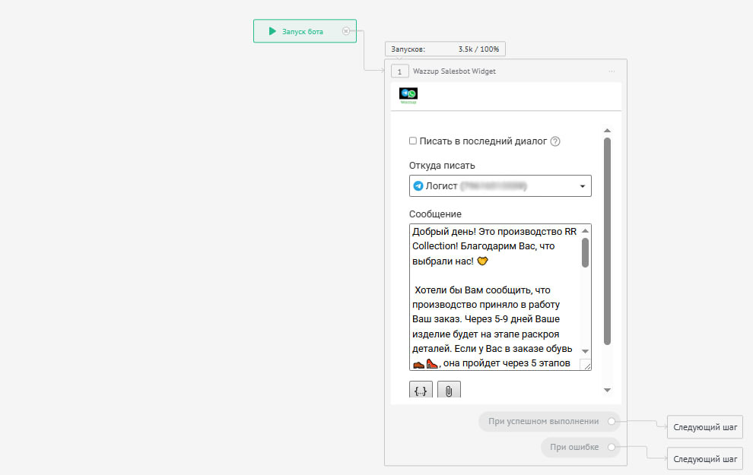Click the widget panel scroll-down arrow
Viewport: 753px width, 475px height.
point(607,390)
